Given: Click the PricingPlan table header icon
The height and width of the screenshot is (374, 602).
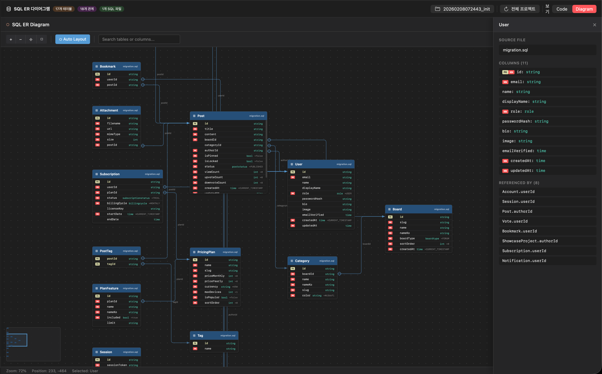Looking at the screenshot, I should click(194, 252).
